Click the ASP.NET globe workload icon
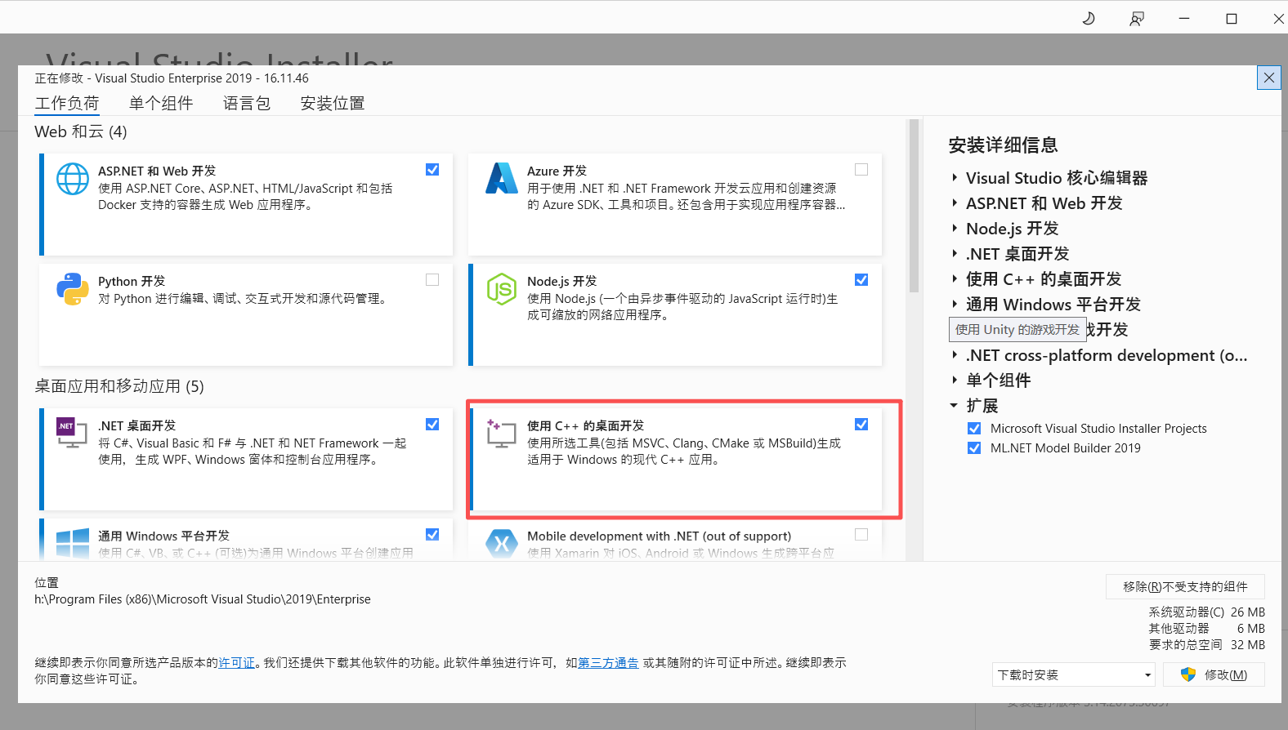This screenshot has height=730, width=1288. (x=72, y=179)
